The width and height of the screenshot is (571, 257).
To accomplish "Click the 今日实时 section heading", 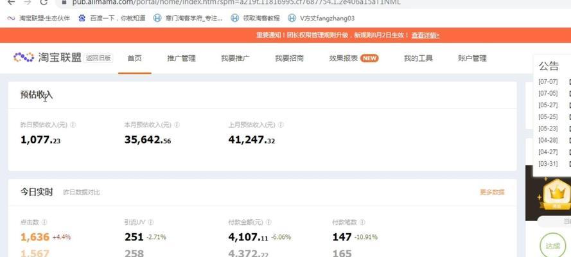I will tap(37, 192).
